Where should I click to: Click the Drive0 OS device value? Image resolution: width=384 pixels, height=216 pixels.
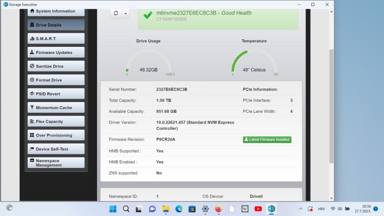256,196
